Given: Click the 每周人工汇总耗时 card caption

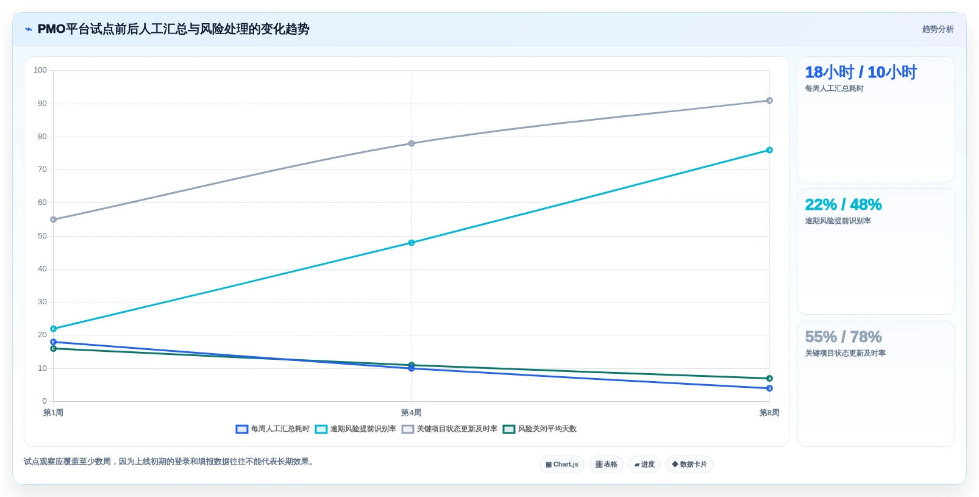Looking at the screenshot, I should pyautogui.click(x=834, y=89).
